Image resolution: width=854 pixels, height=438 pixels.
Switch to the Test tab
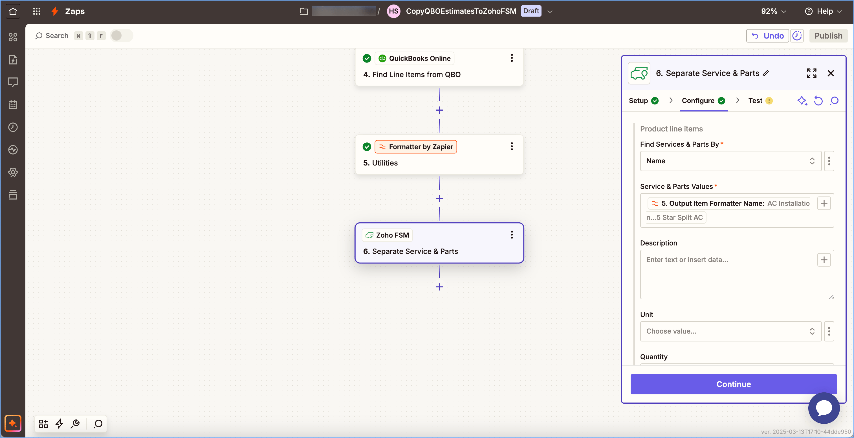[755, 100]
